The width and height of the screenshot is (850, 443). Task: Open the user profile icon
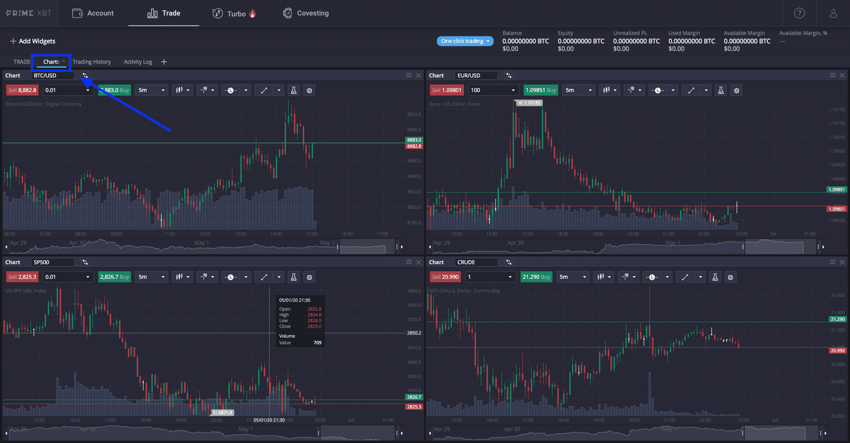833,13
